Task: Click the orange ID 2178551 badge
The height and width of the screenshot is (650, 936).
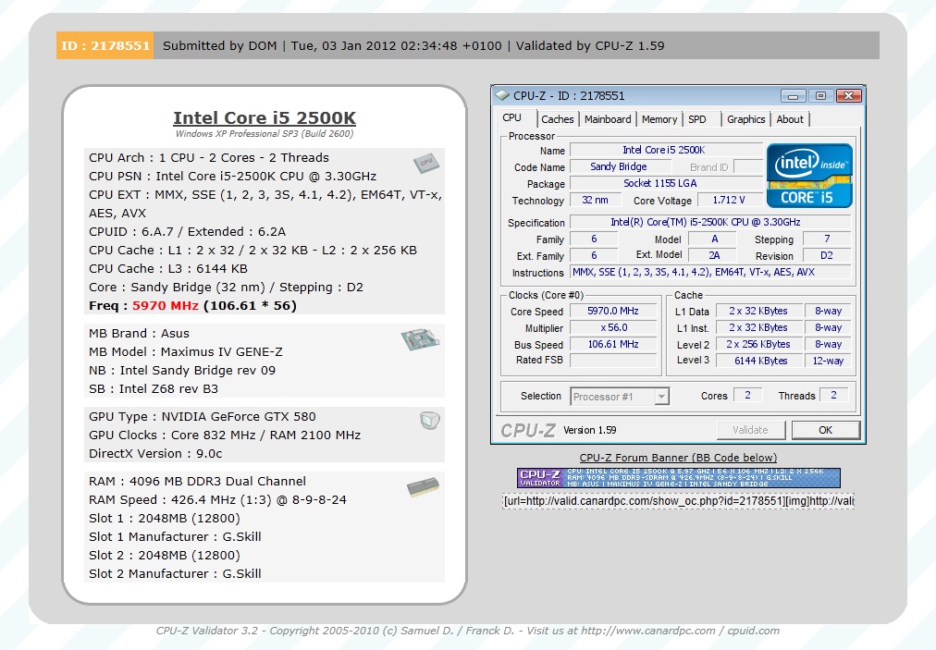Action: (x=105, y=45)
